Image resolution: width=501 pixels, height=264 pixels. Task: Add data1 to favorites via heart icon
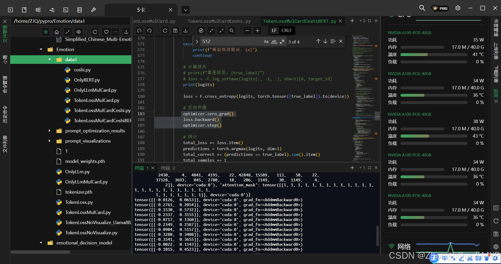pos(106,32)
